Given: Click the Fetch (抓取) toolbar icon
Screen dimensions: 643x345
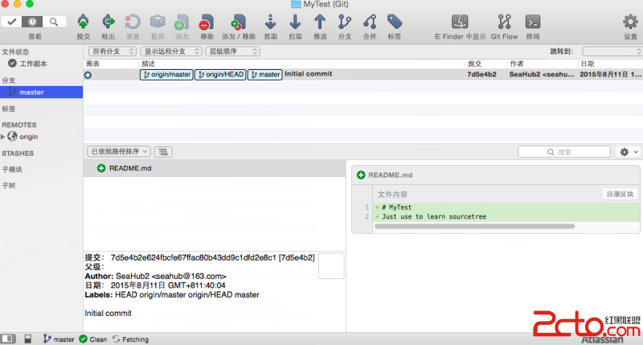Looking at the screenshot, I should tap(271, 22).
